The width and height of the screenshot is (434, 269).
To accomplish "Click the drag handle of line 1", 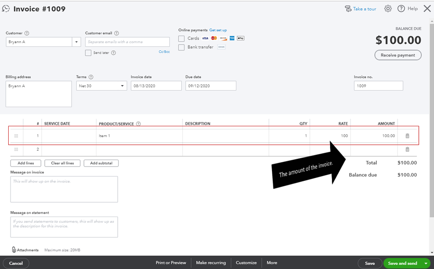I will pyautogui.click(x=16, y=136).
